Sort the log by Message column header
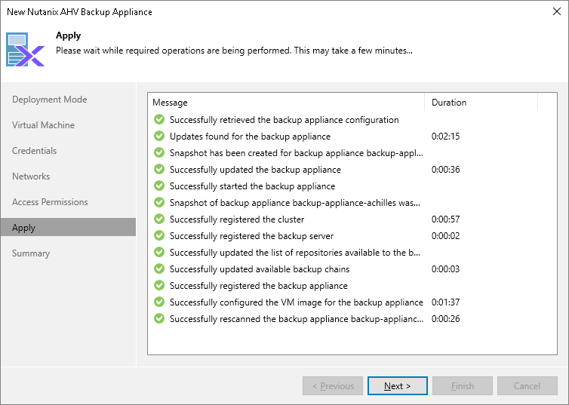The height and width of the screenshot is (405, 569). [285, 103]
